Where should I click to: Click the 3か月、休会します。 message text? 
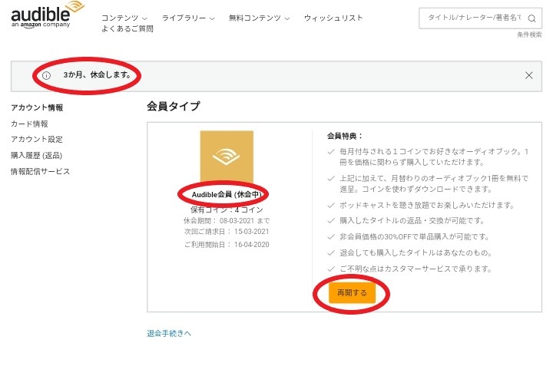tap(98, 75)
